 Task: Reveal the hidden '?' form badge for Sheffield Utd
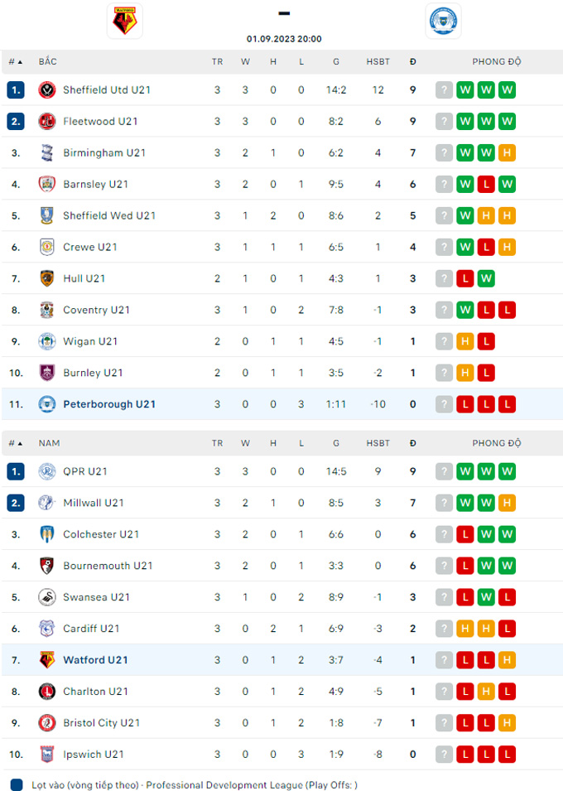pyautogui.click(x=445, y=90)
